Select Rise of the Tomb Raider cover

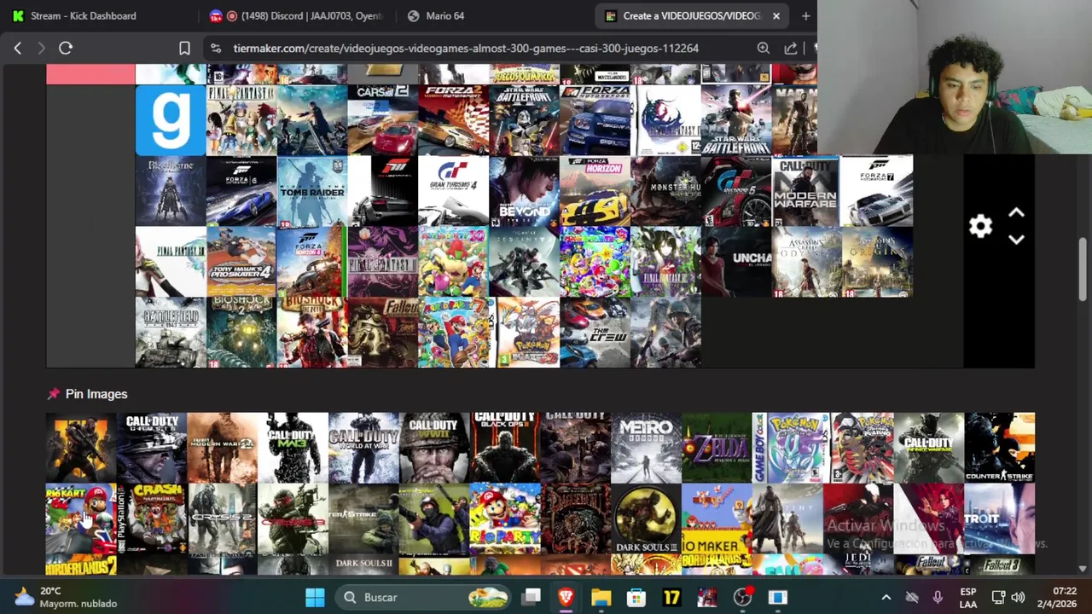(312, 191)
